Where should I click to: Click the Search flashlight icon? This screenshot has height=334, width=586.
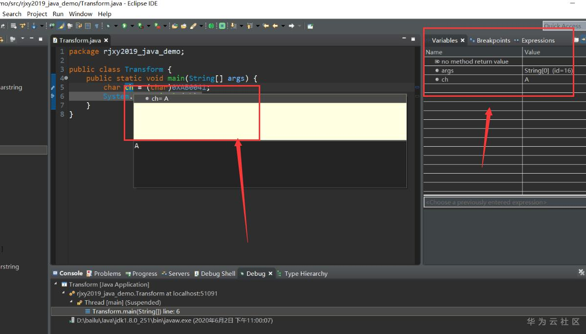[x=193, y=26]
